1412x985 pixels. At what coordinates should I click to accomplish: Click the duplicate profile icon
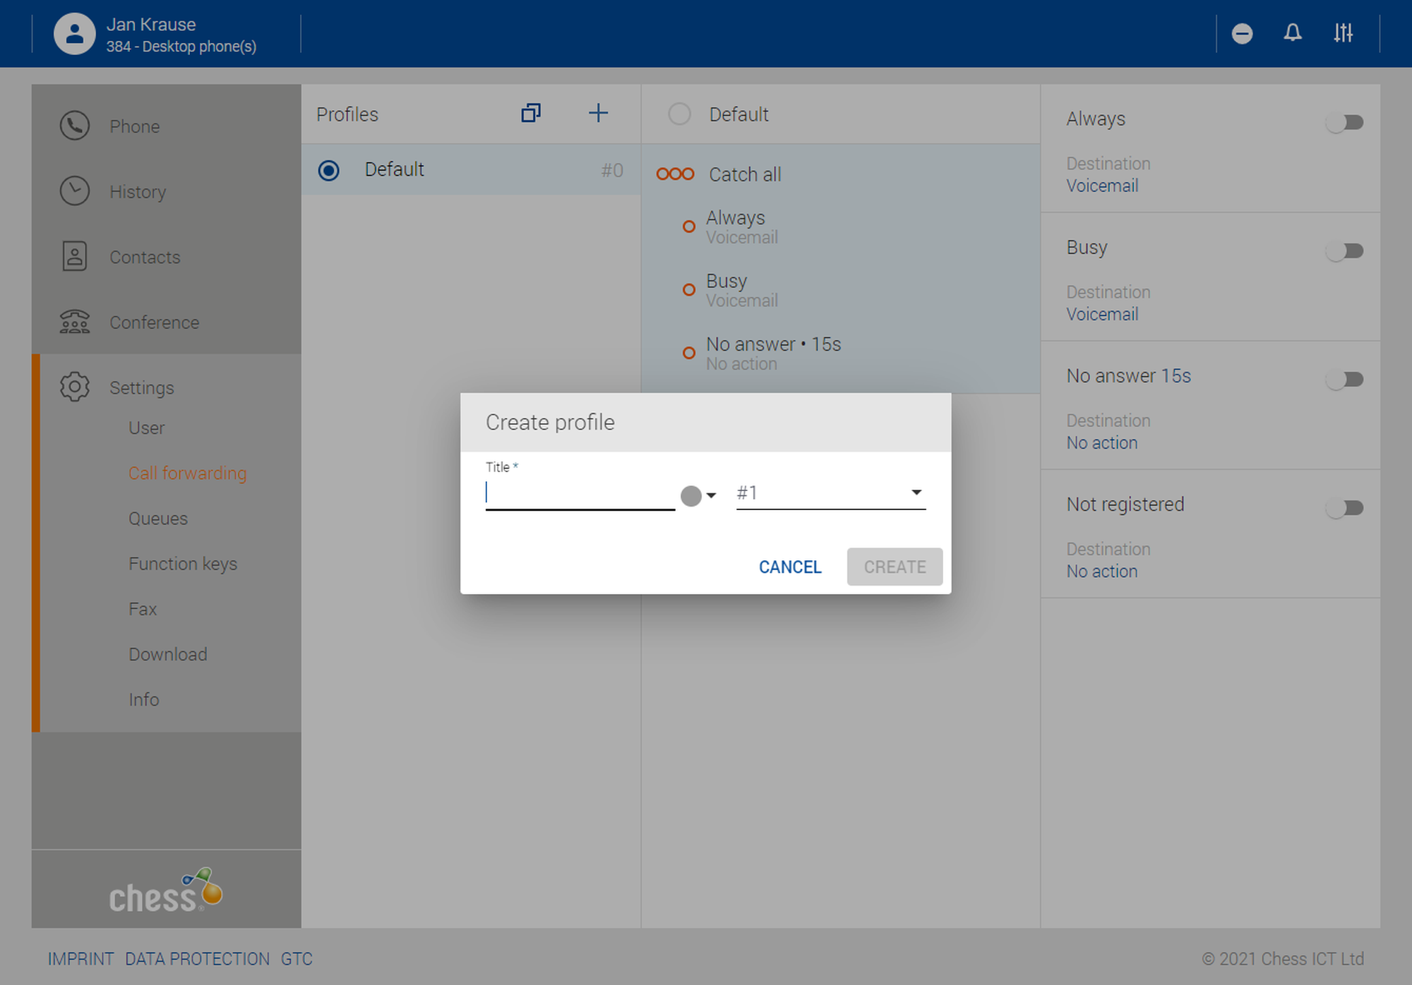pyautogui.click(x=531, y=114)
